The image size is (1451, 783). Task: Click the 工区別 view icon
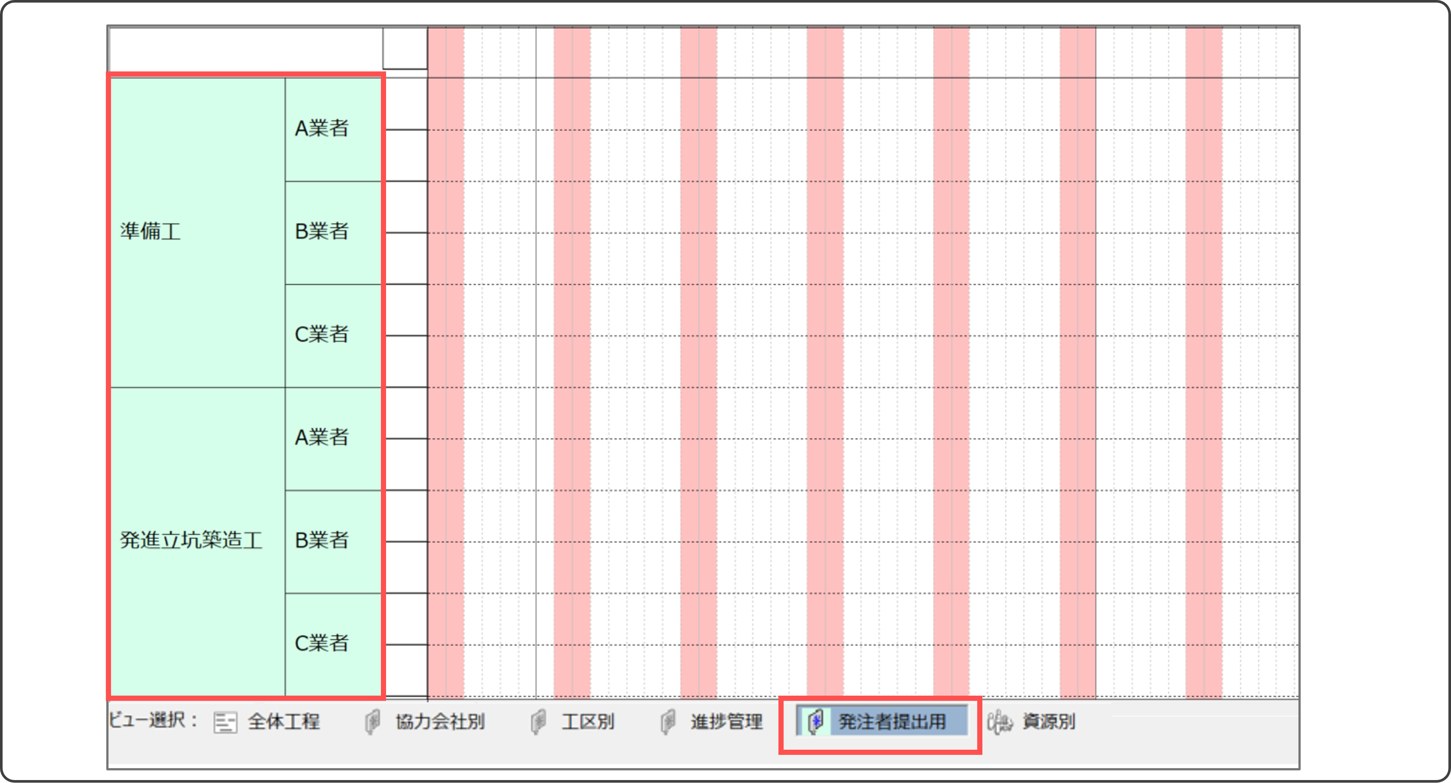(538, 722)
